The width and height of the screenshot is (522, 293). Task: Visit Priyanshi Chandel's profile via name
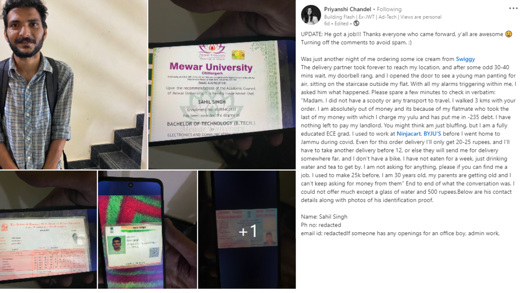point(347,9)
